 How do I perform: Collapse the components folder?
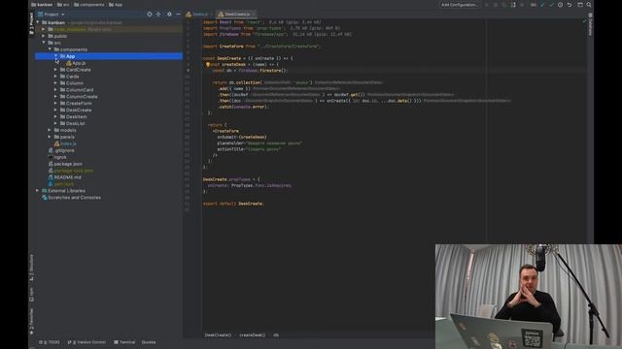(50, 49)
